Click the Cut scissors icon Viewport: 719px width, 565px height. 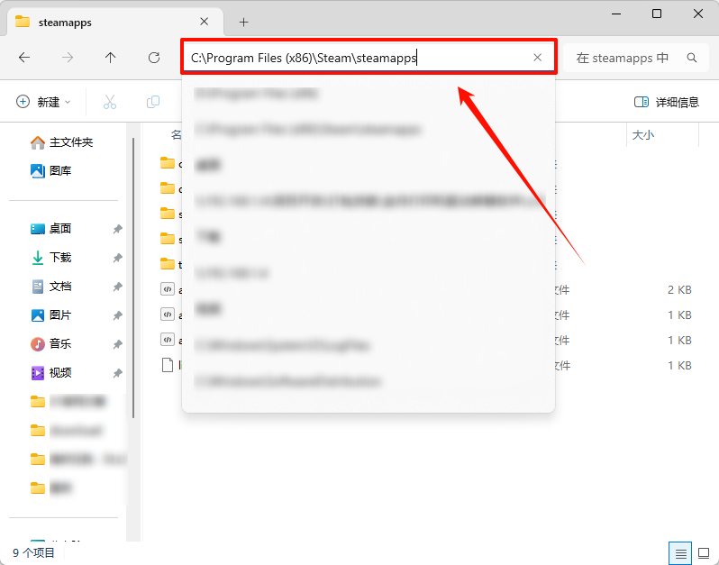tap(110, 102)
